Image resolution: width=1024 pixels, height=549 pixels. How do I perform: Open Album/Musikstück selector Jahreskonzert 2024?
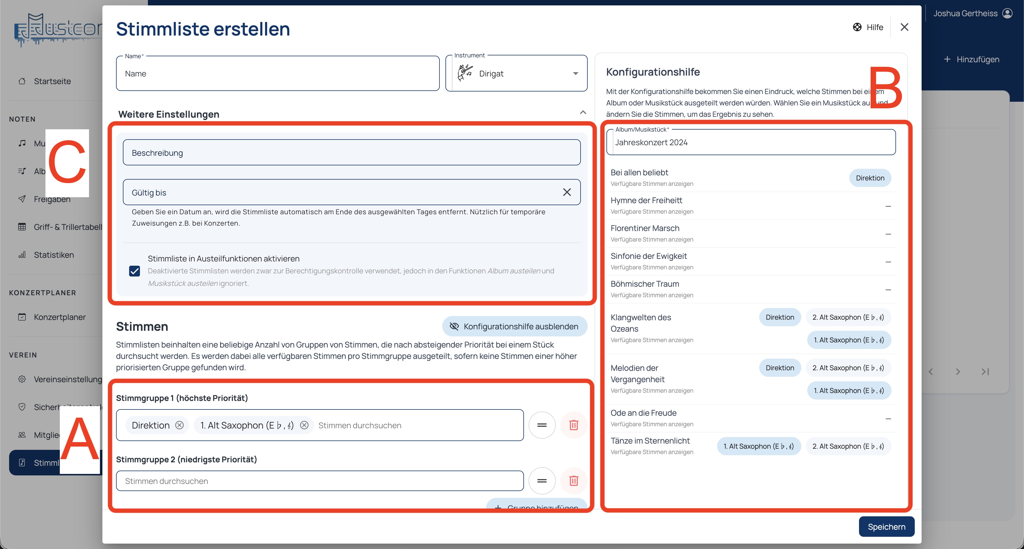(751, 142)
